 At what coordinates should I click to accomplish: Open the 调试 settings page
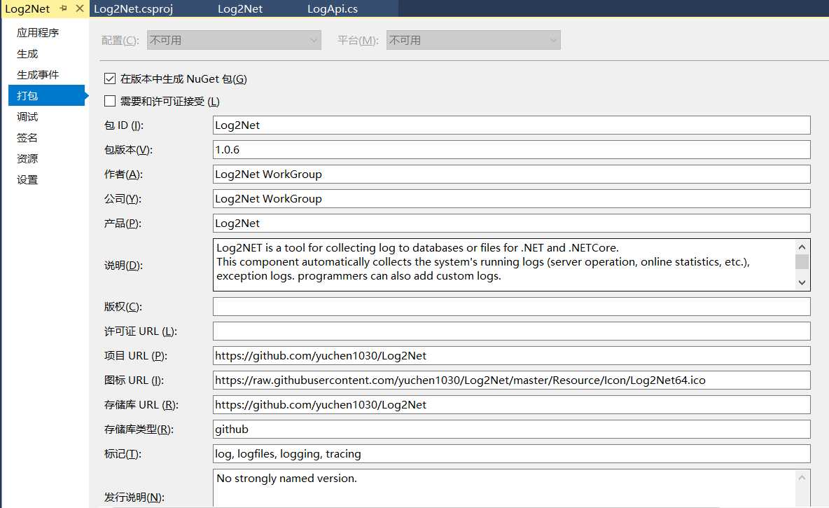(x=27, y=116)
